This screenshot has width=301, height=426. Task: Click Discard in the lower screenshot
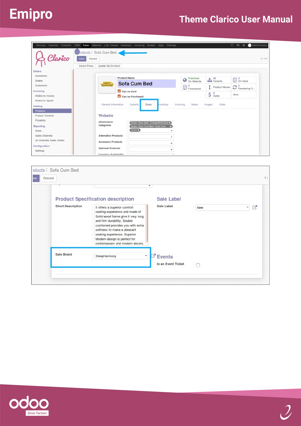tap(48, 178)
